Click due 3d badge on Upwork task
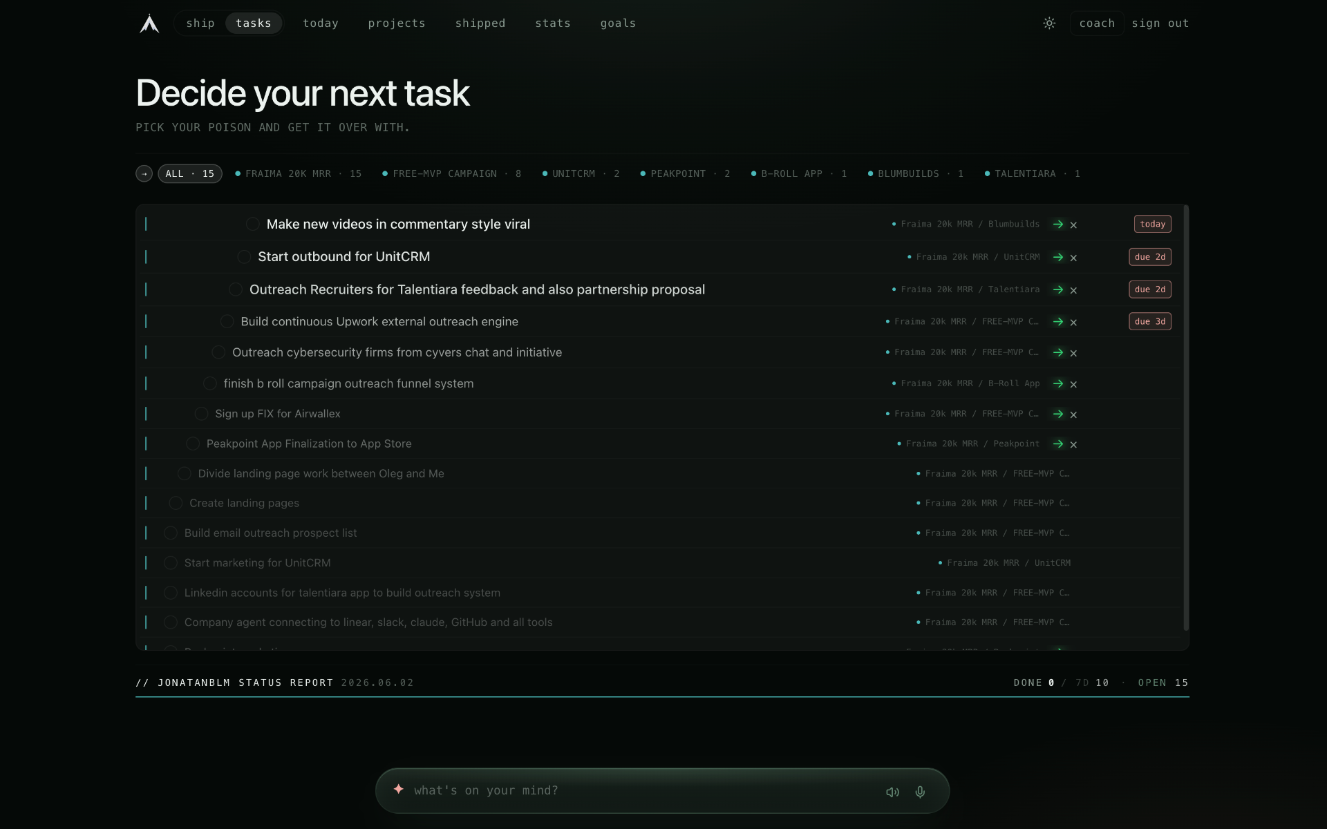This screenshot has width=1327, height=829. point(1150,321)
